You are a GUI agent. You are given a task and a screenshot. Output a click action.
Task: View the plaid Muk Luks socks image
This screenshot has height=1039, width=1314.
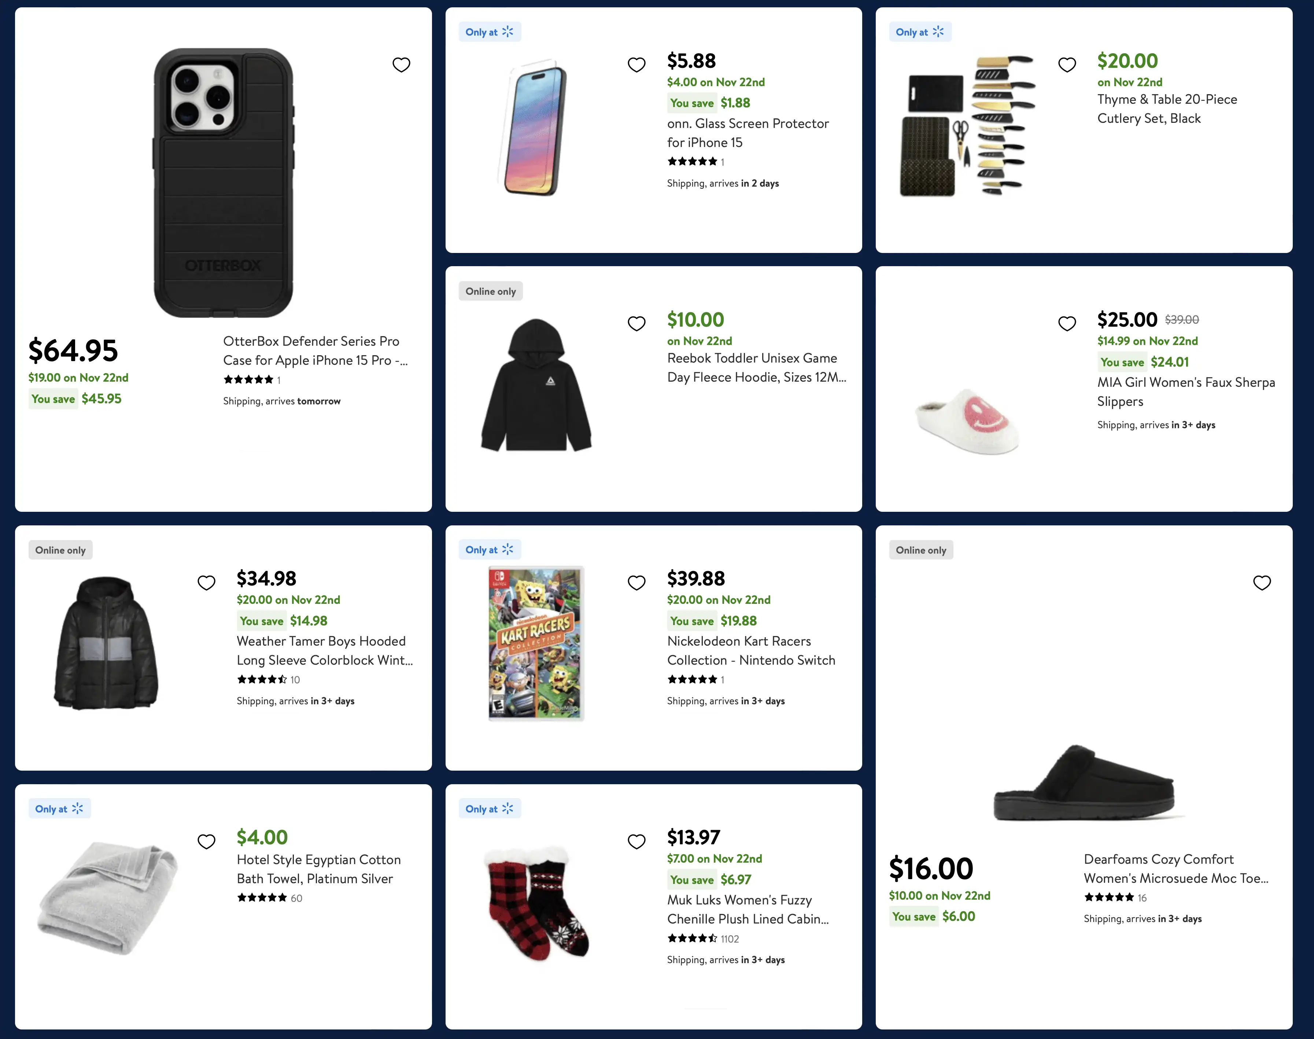click(x=536, y=902)
